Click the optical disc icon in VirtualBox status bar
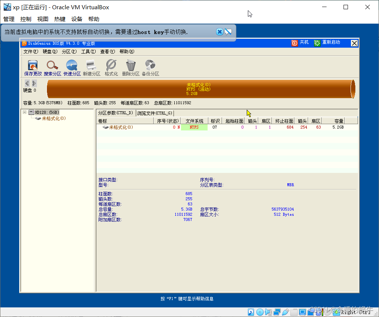Viewport: 379px width, 317px height. 260,312
